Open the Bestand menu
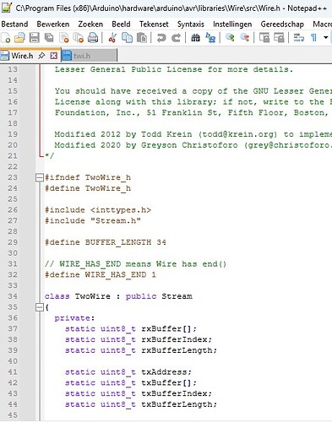Image resolution: width=332 pixels, height=422 pixels. (14, 24)
